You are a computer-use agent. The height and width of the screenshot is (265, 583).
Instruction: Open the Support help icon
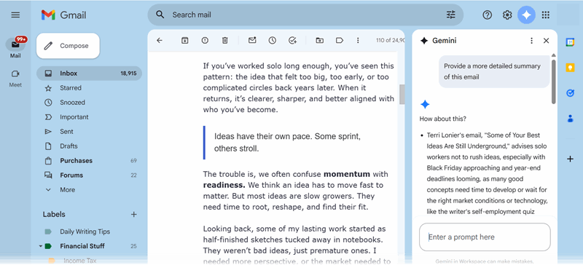click(487, 15)
